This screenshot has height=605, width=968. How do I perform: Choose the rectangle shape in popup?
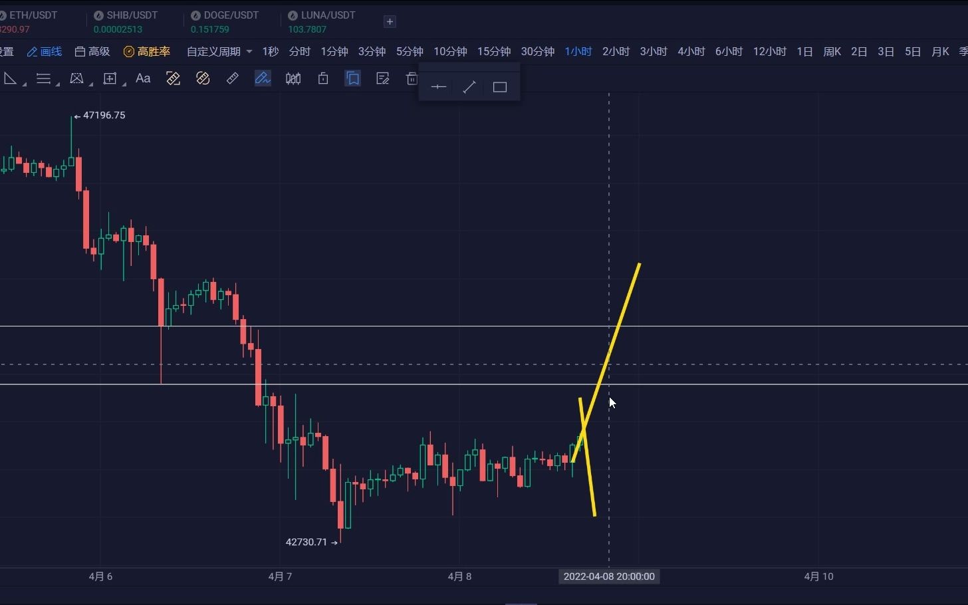coord(500,87)
